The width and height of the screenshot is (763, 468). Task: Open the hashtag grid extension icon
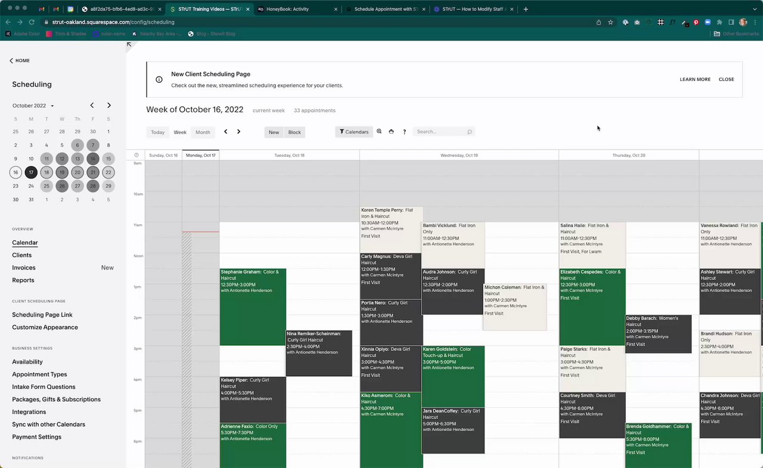660,22
